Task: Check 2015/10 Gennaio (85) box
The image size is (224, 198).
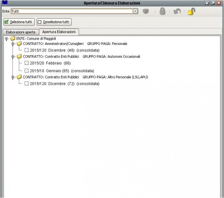Action: click(26, 70)
